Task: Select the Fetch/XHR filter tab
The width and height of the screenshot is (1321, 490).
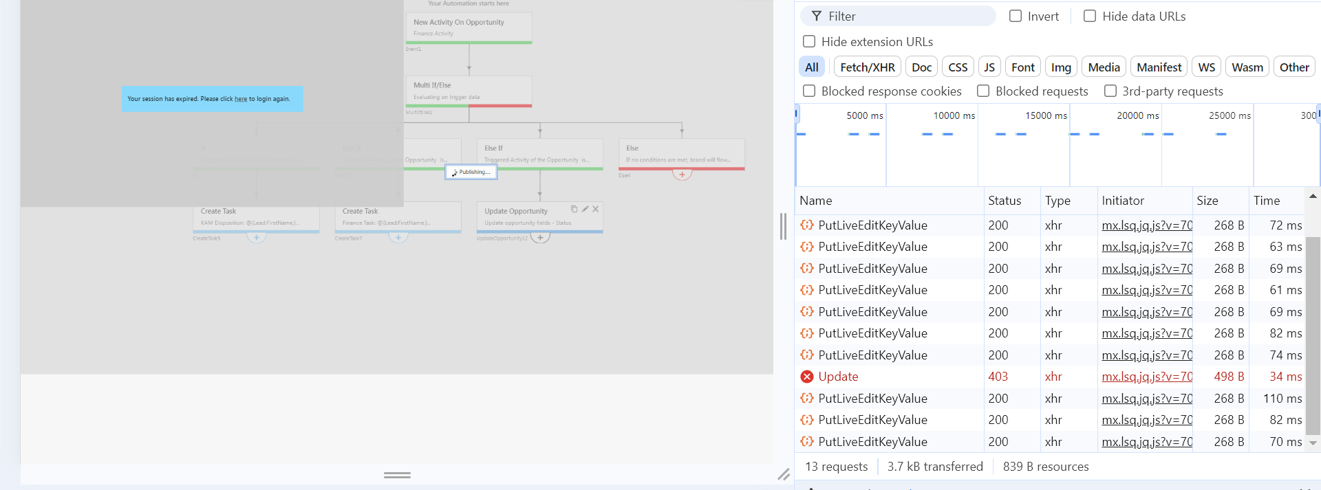Action: click(x=868, y=67)
